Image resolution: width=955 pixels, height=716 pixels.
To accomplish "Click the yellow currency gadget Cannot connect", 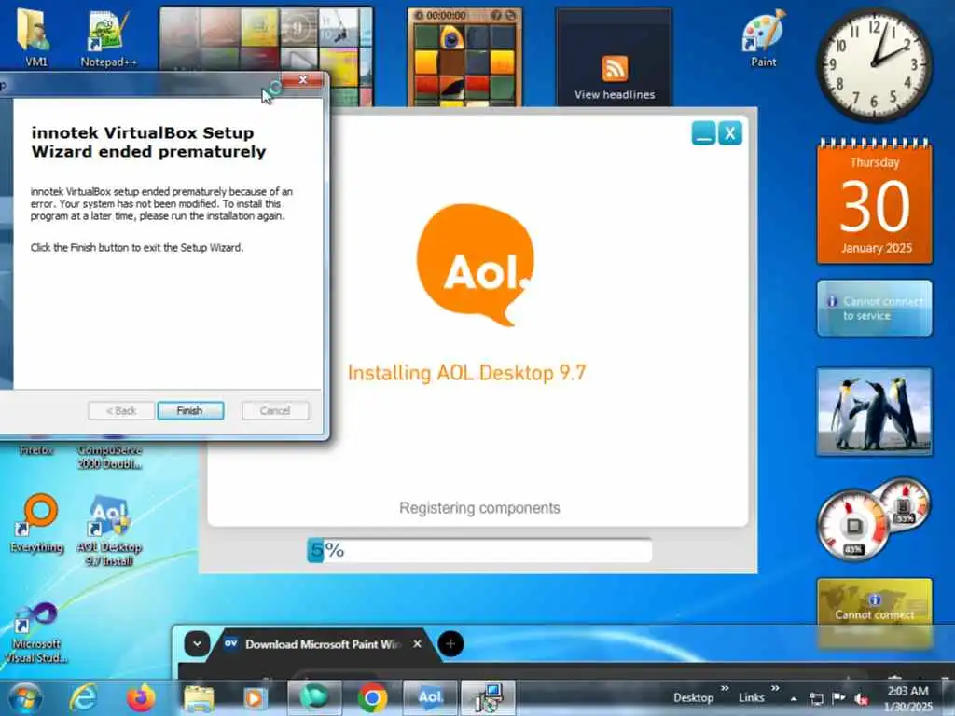I will pyautogui.click(x=874, y=613).
